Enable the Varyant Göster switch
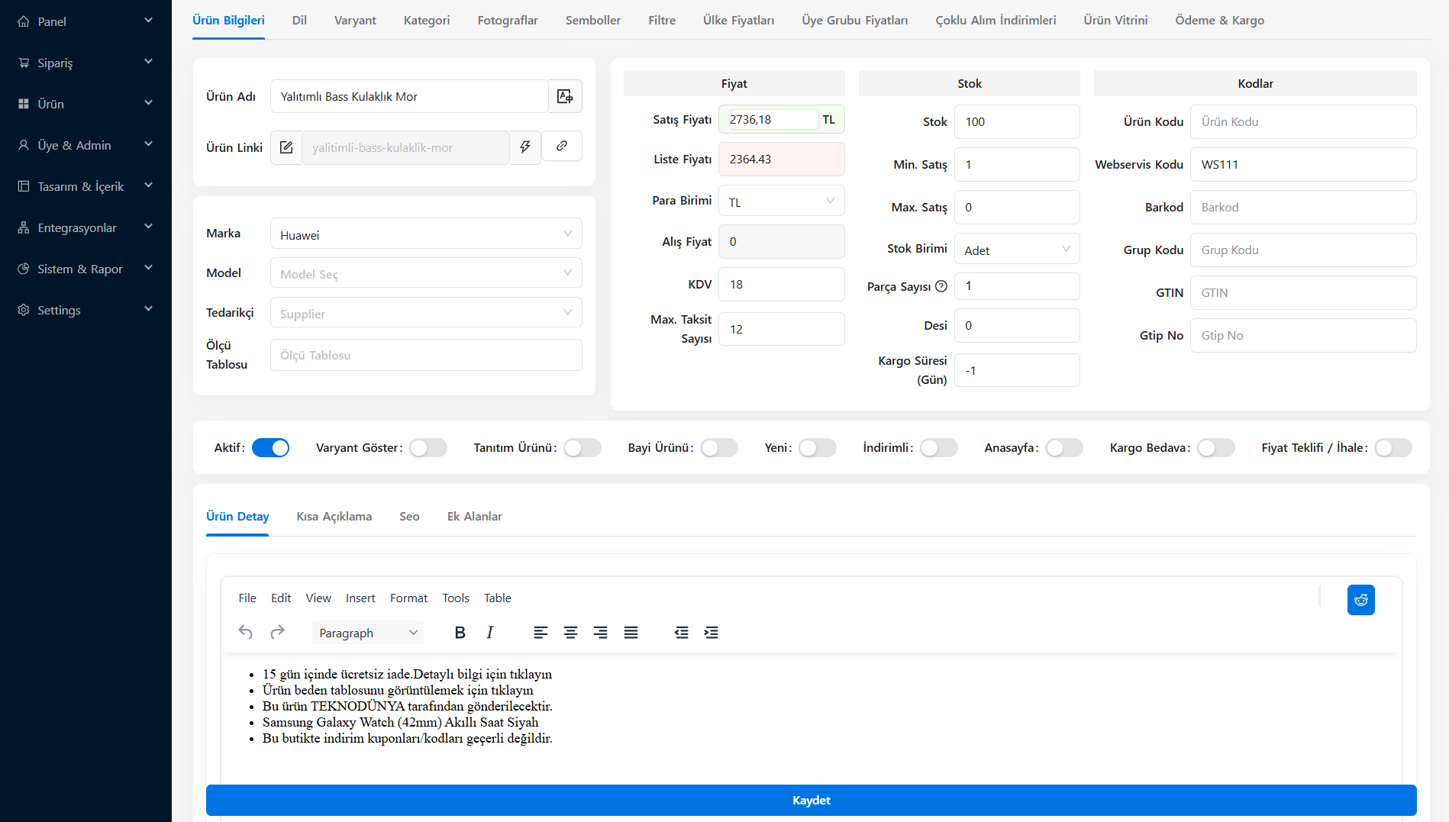This screenshot has height=822, width=1449. 428,448
